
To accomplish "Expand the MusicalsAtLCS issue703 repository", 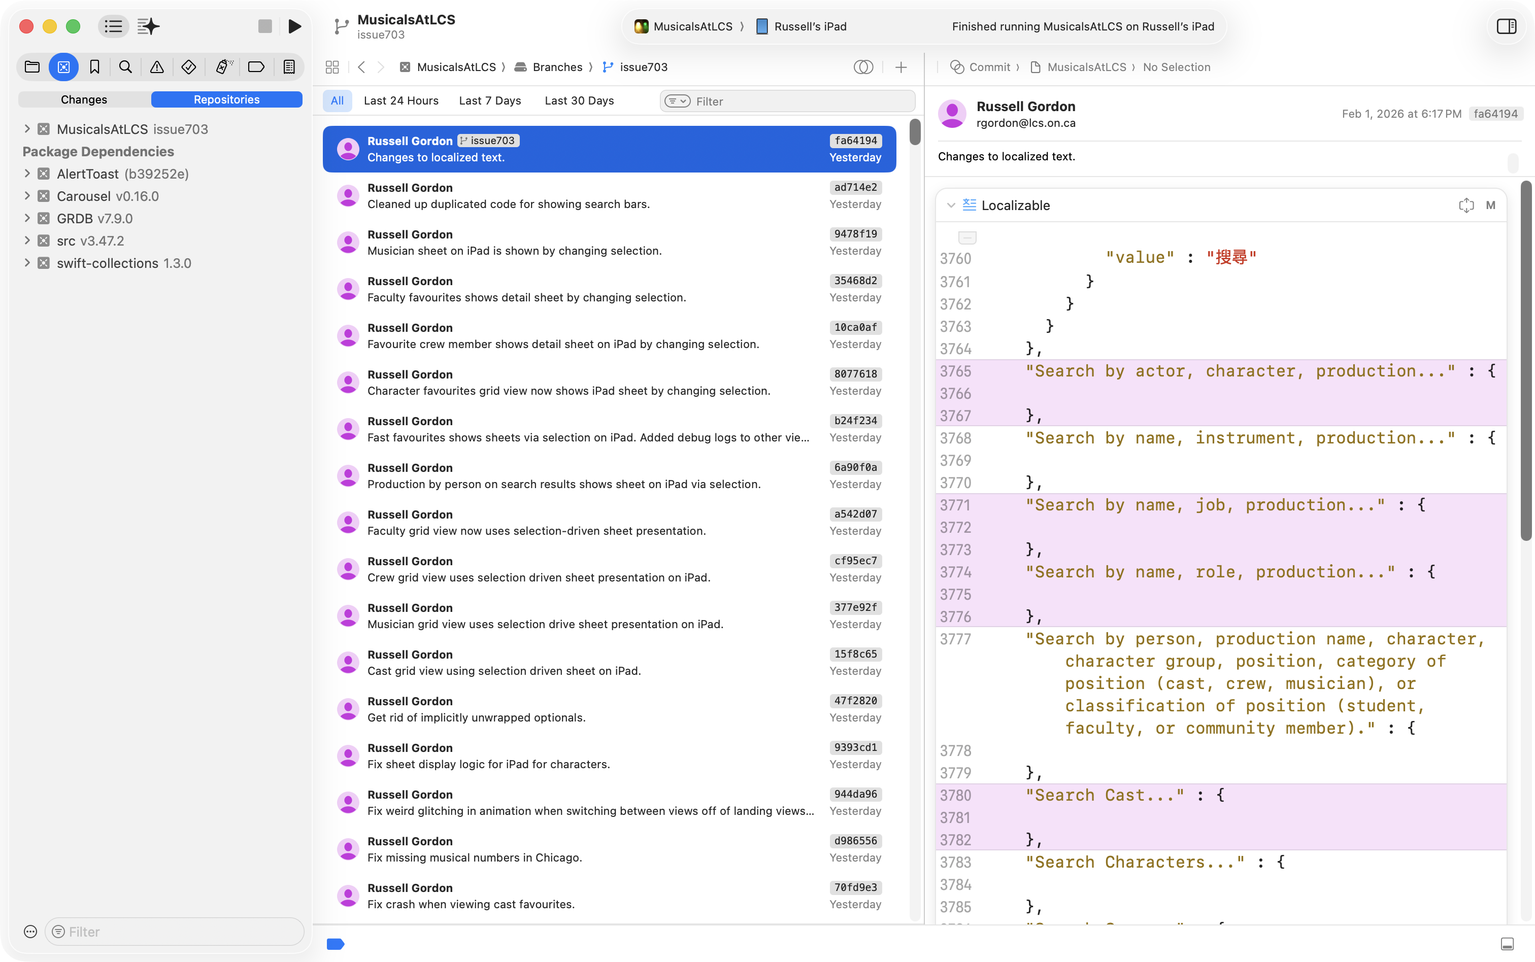I will [27, 129].
